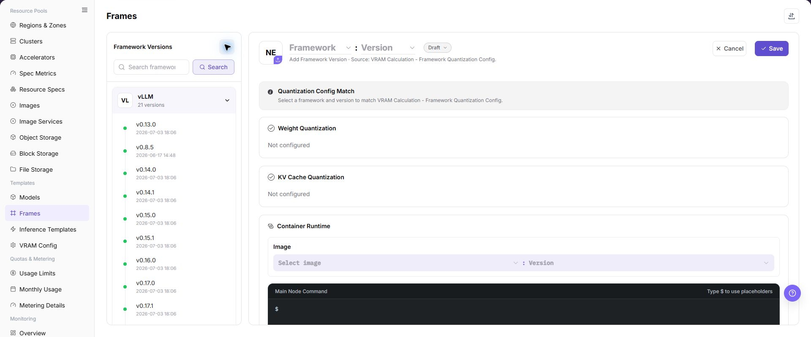Image resolution: width=811 pixels, height=337 pixels.
Task: Click the import icon at top right
Action: coord(791,16)
